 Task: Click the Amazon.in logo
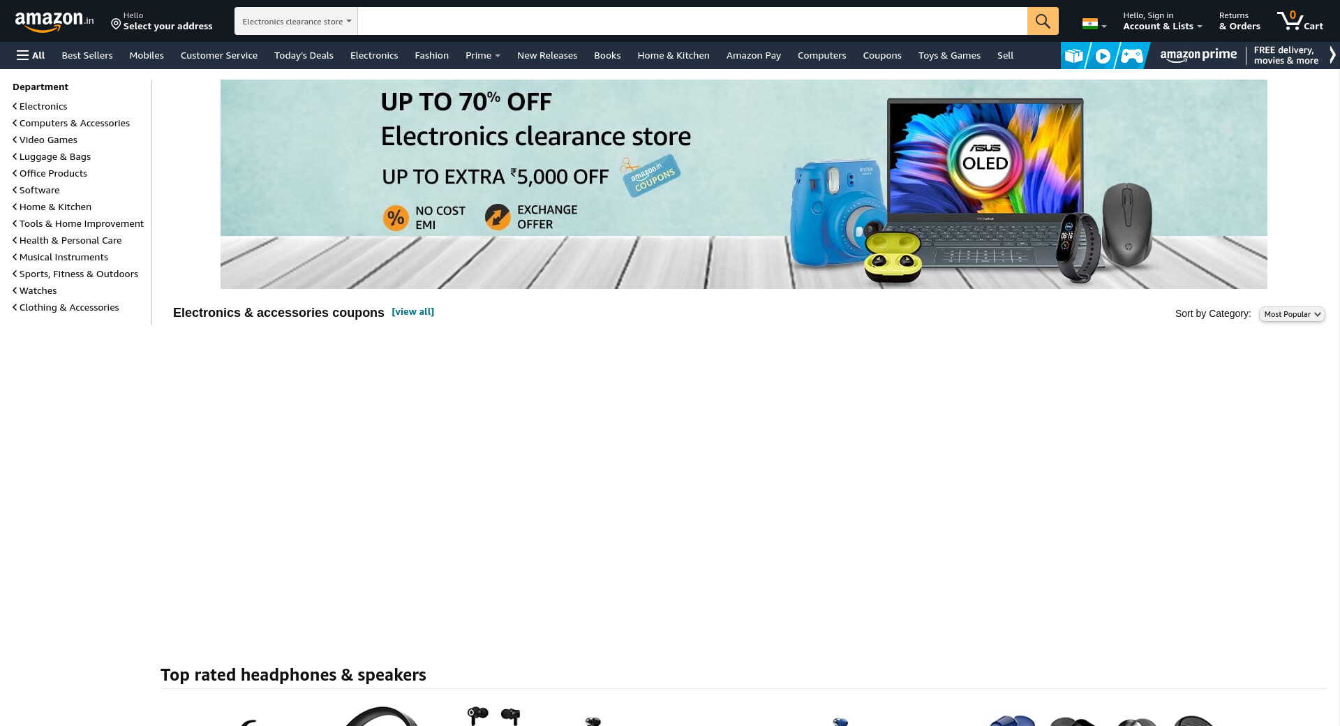pos(54,22)
